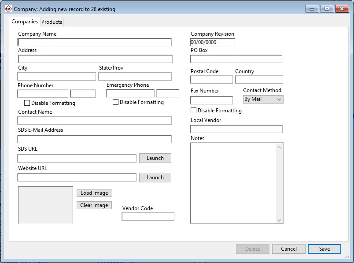This screenshot has height=263, width=354.
Task: Toggle Disable Formatting under Fax Number
Action: (x=194, y=111)
